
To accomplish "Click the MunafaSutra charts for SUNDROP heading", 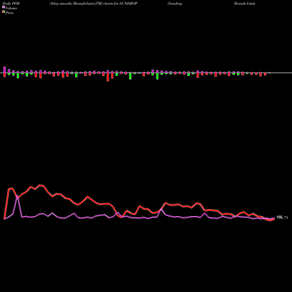I will pyautogui.click(x=93, y=4).
